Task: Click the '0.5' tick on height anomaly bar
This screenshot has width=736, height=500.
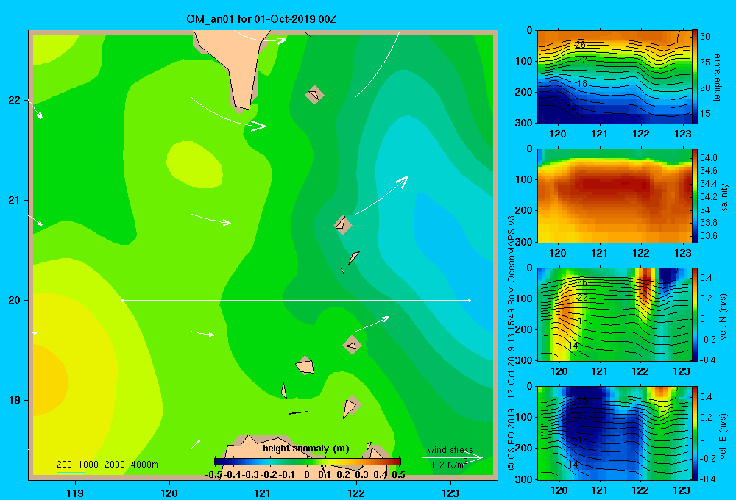Action: click(x=398, y=475)
